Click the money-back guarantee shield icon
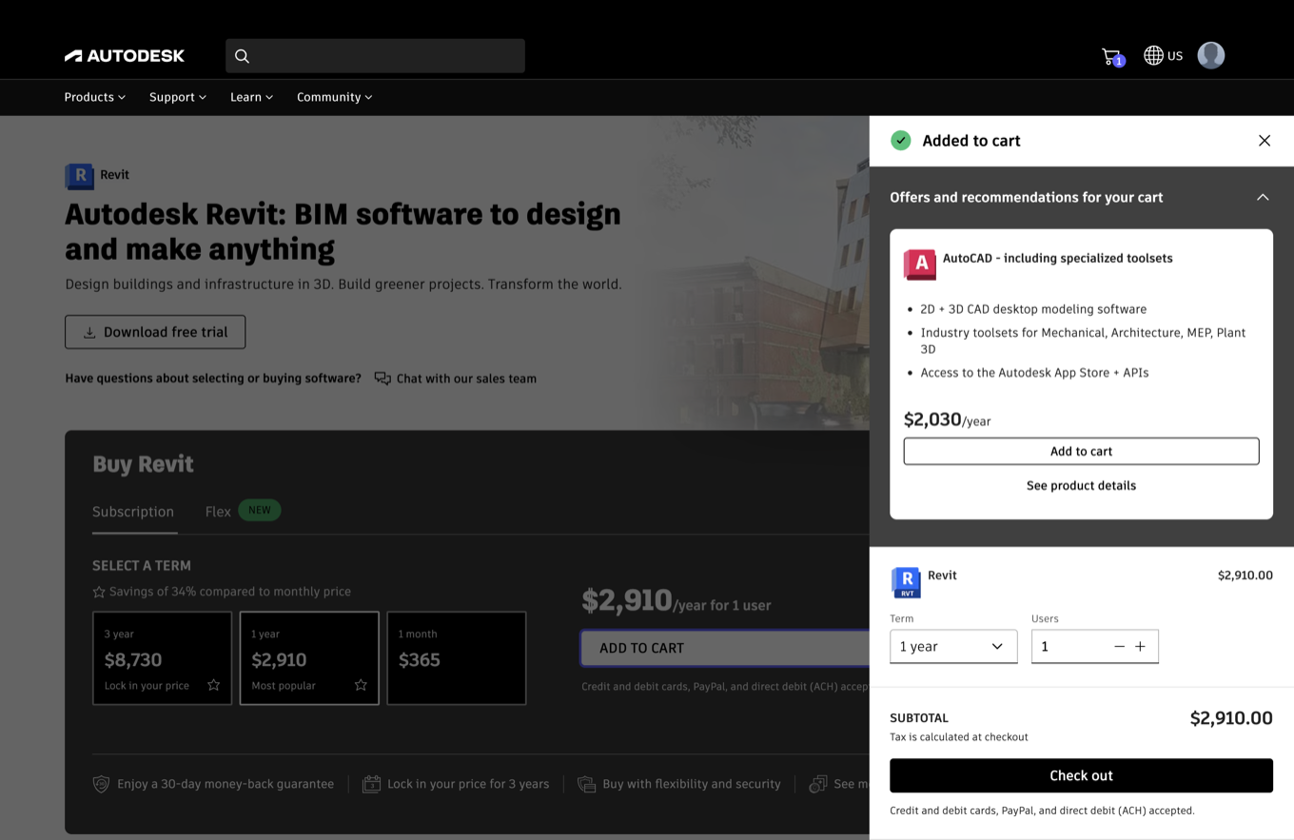This screenshot has height=840, width=1294. 101,784
